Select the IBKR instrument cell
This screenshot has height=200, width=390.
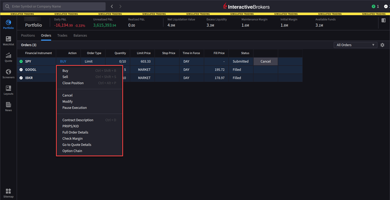tap(37, 78)
